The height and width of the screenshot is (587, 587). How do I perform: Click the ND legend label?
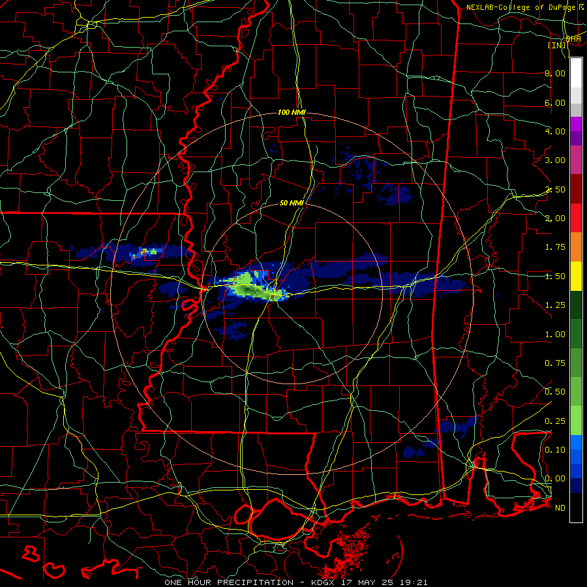click(560, 508)
